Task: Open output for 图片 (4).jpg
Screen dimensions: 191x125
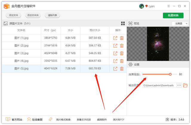Action: click(115, 61)
